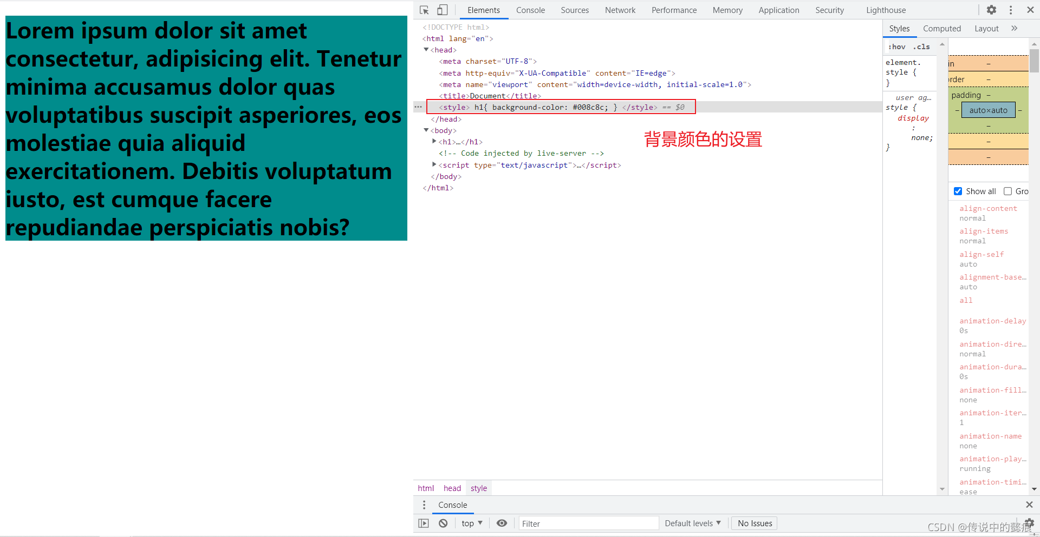Select the Styles pane tab
Screen dimensions: 1040x537
[899, 29]
